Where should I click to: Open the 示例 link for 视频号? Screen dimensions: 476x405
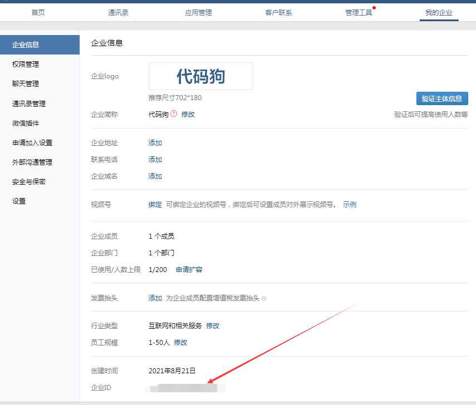tap(350, 205)
